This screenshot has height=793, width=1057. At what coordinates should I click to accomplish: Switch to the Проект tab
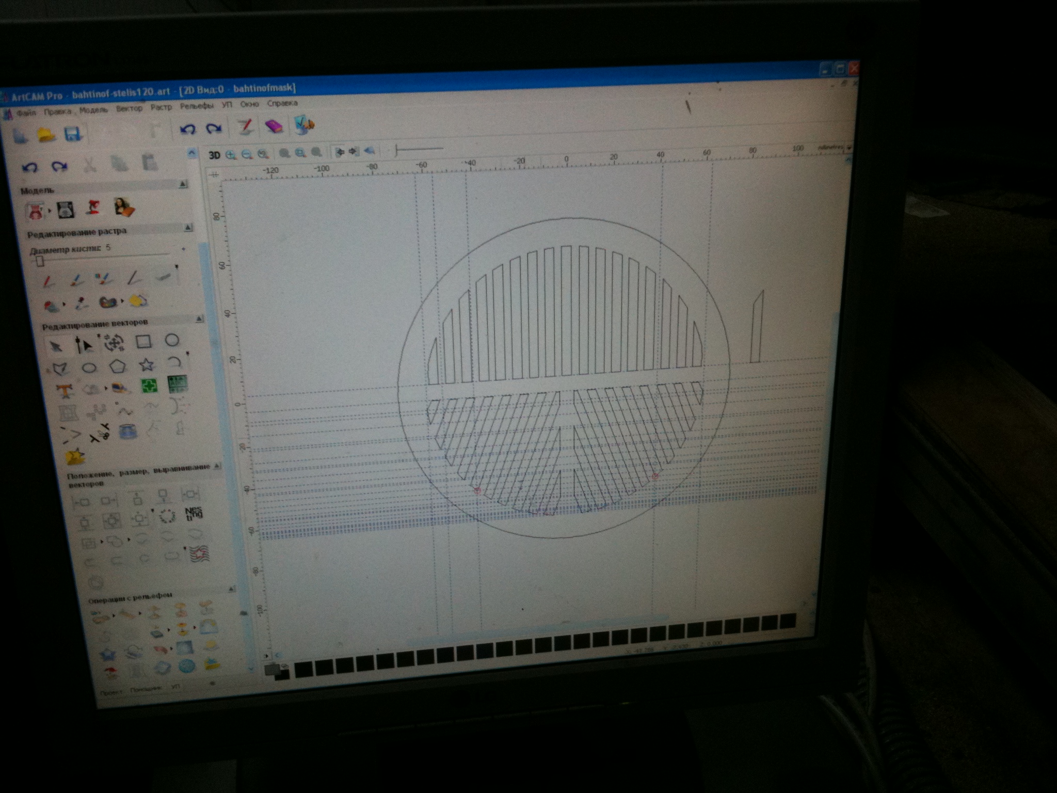[111, 692]
